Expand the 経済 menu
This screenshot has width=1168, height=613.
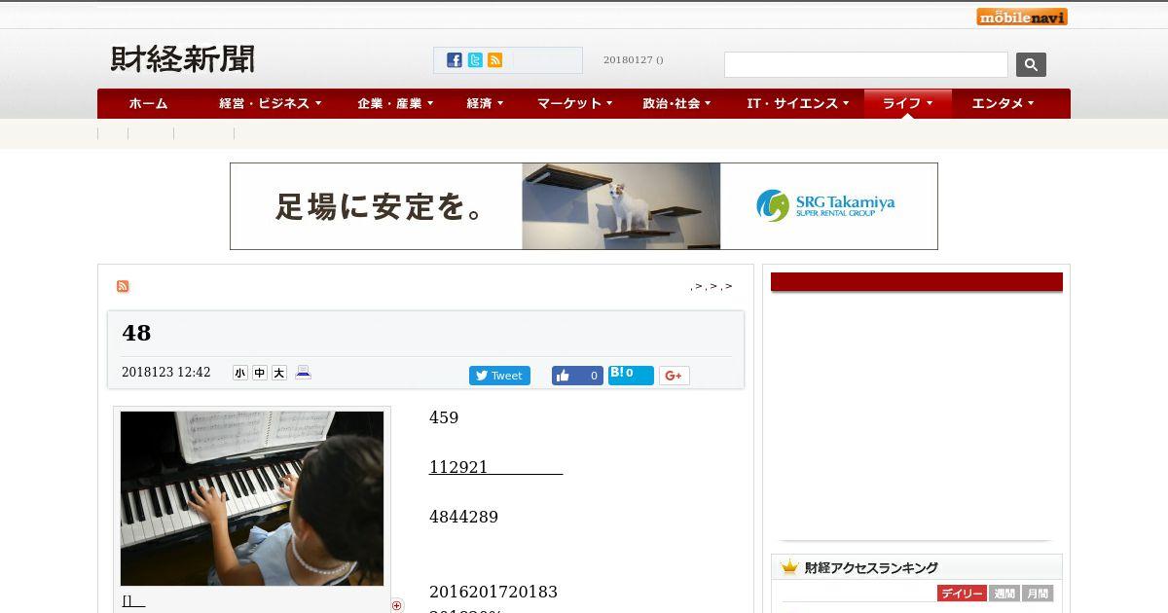click(485, 103)
